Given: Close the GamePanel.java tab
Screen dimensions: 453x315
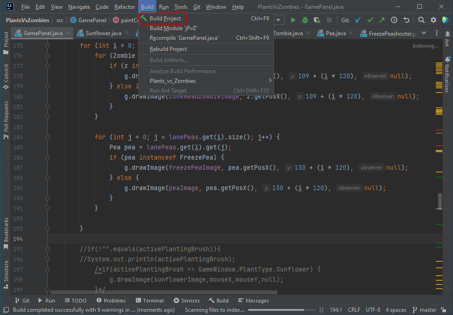Looking at the screenshot, I should (x=68, y=33).
